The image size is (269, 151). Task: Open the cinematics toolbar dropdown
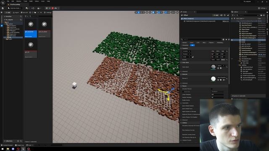[x=39, y=8]
